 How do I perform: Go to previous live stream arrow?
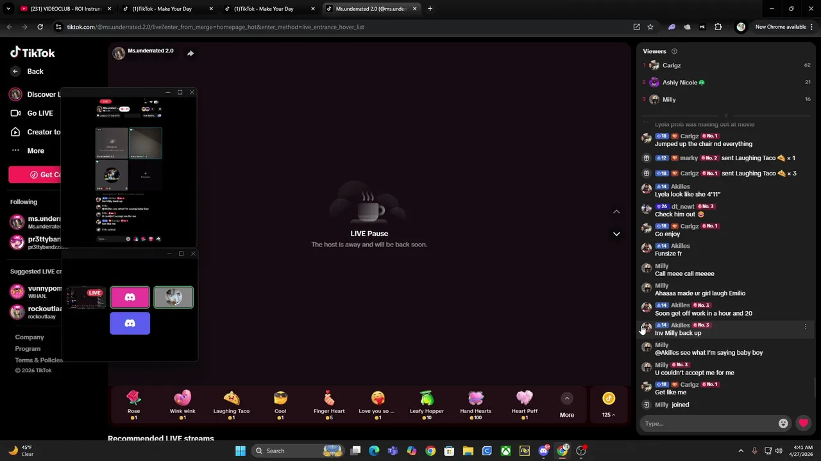616,212
